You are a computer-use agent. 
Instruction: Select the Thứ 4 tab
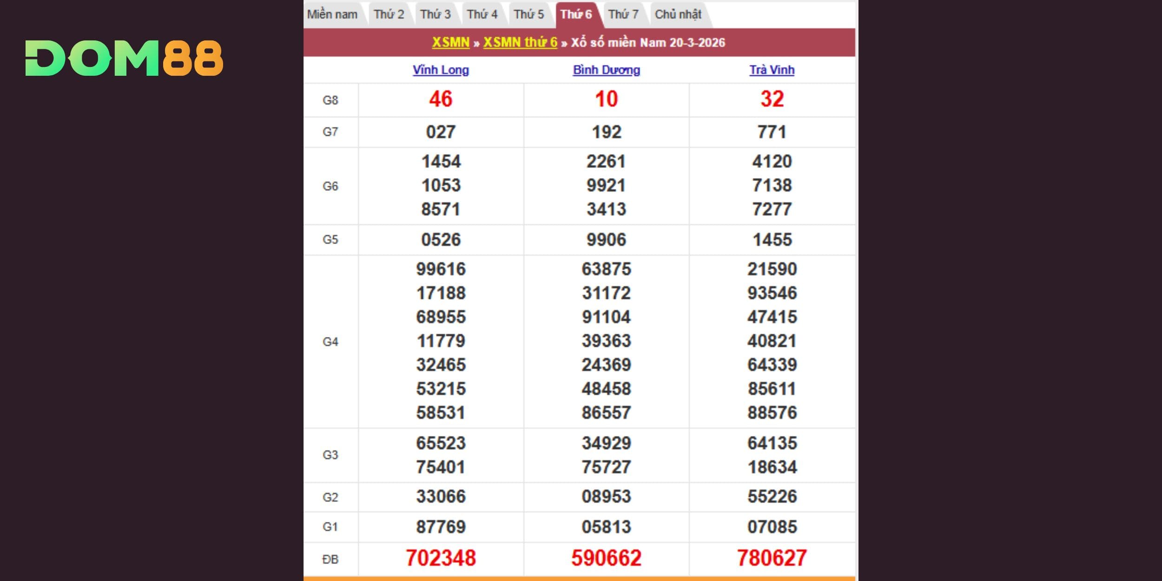pyautogui.click(x=482, y=14)
